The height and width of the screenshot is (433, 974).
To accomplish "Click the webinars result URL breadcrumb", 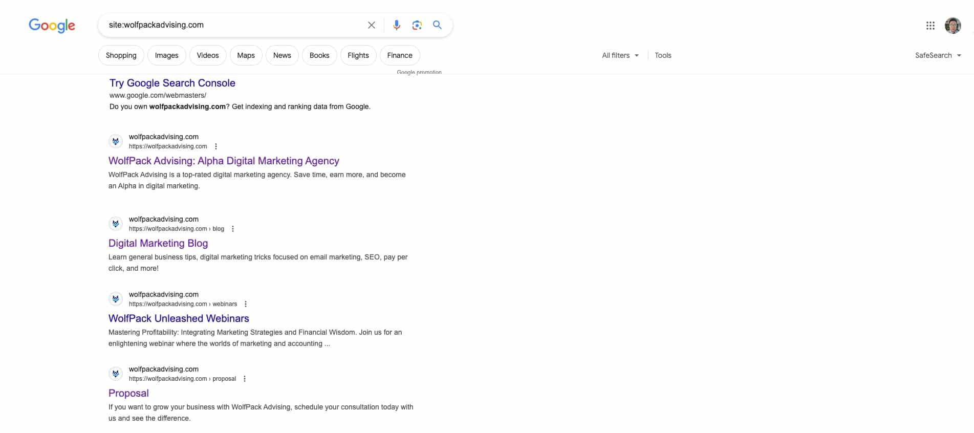I will pos(183,304).
